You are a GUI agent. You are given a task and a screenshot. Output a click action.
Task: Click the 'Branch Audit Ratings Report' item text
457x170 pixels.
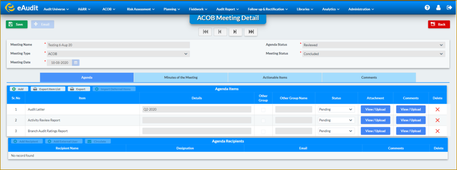[x=48, y=131]
